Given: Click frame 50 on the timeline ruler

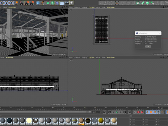Looking at the screenshot, I should [x=74, y=107].
